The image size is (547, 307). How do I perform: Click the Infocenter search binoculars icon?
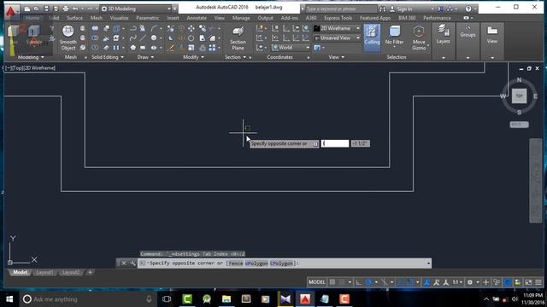382,9
